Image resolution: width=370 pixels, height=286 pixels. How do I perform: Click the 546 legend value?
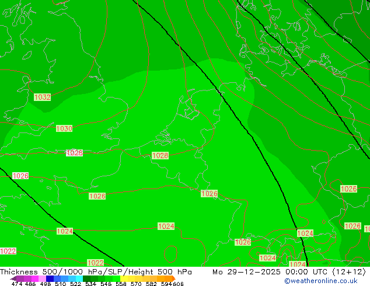point(106,284)
